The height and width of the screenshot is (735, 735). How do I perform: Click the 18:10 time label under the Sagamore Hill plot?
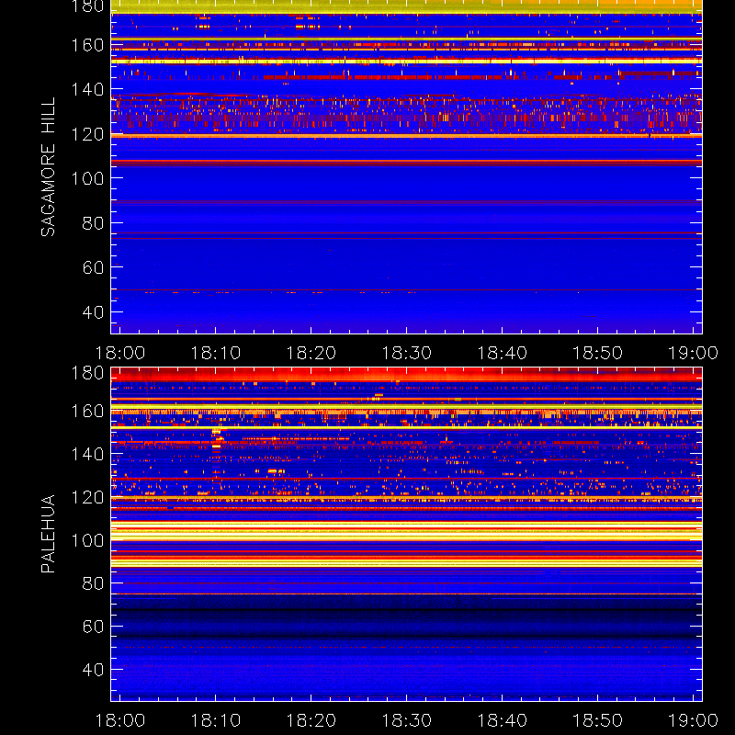[216, 353]
